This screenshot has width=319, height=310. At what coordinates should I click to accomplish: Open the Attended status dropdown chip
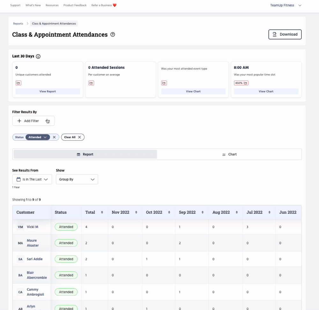[x=38, y=137]
